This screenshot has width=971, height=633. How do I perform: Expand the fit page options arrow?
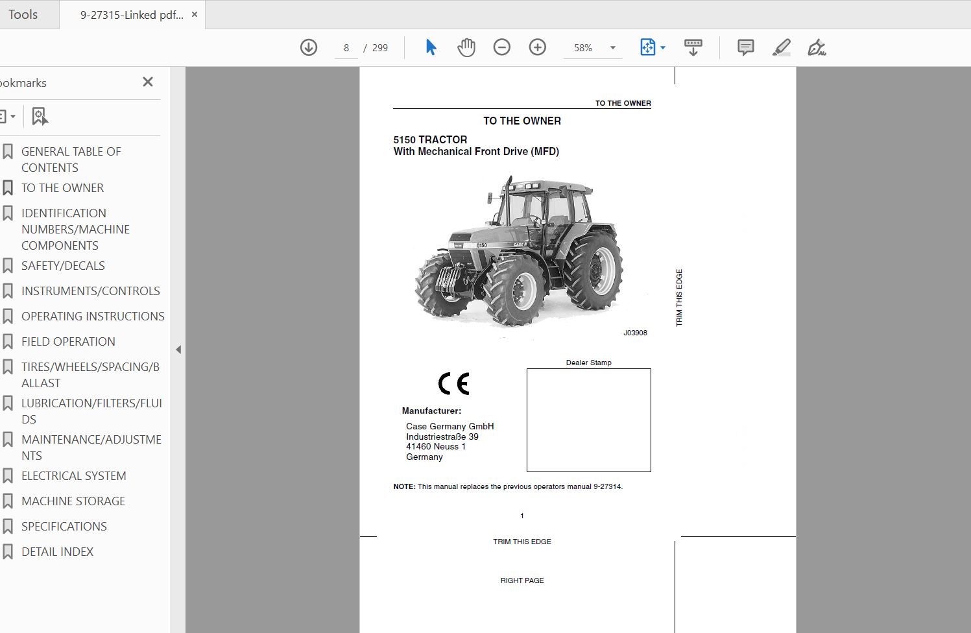pos(663,48)
